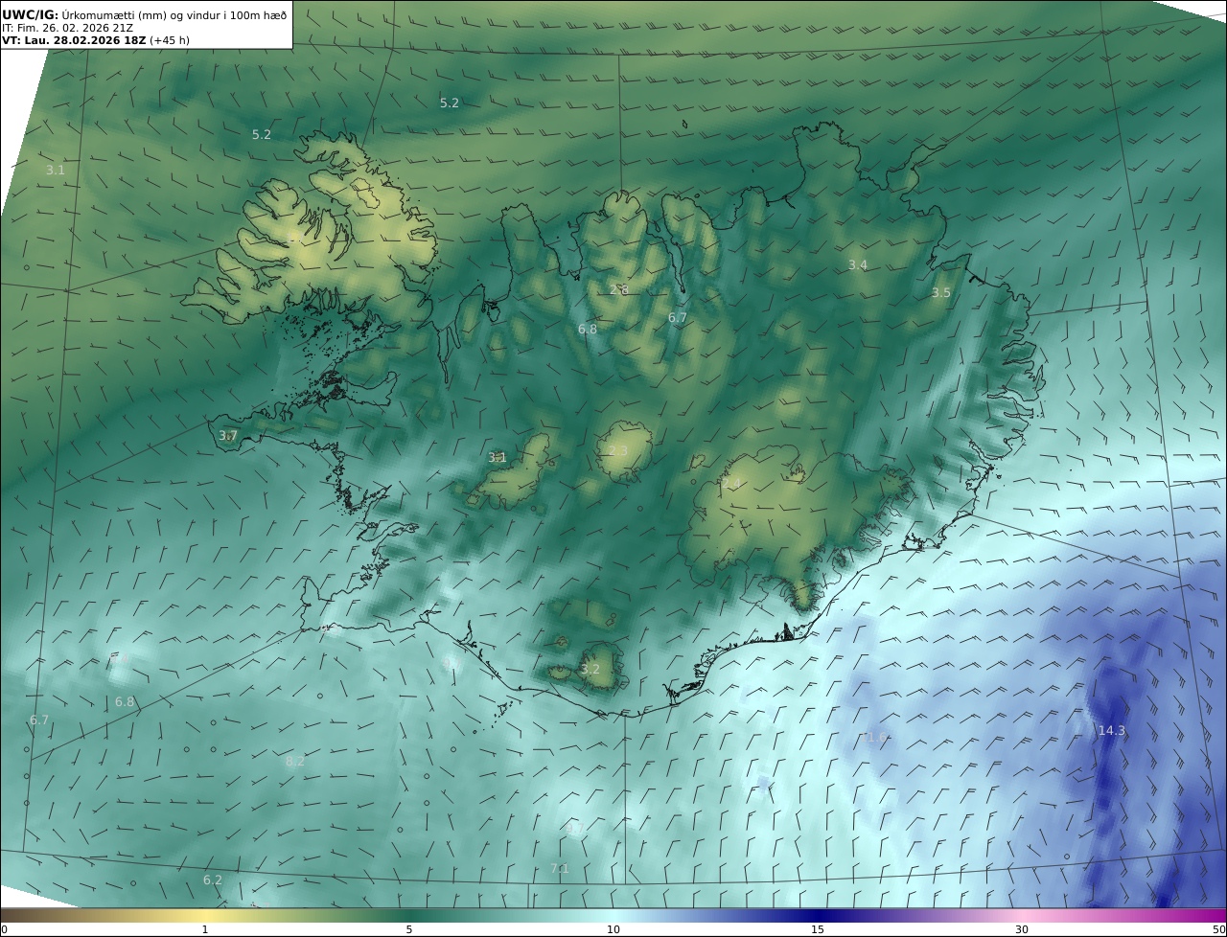Screen dimensions: 1227x937
Task: Click the 5.2 value over the northern ocean
Action: pos(449,103)
